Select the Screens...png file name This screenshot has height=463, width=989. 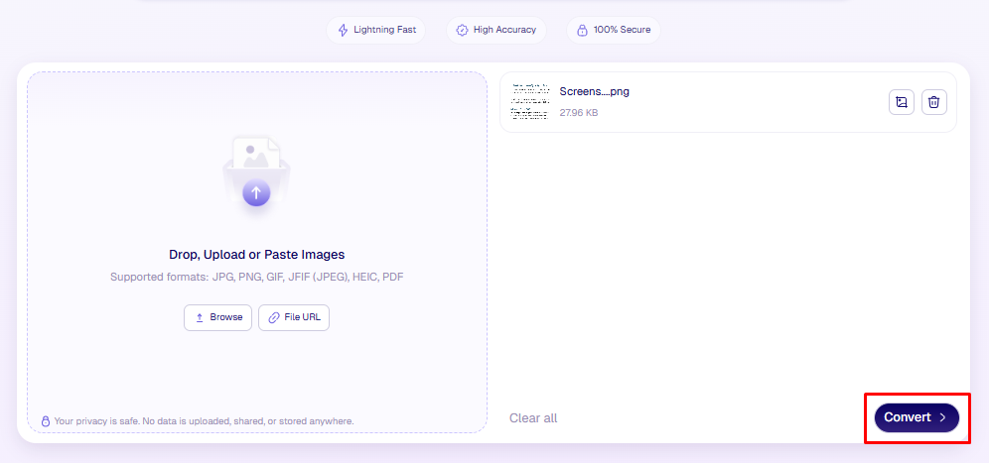click(x=594, y=92)
